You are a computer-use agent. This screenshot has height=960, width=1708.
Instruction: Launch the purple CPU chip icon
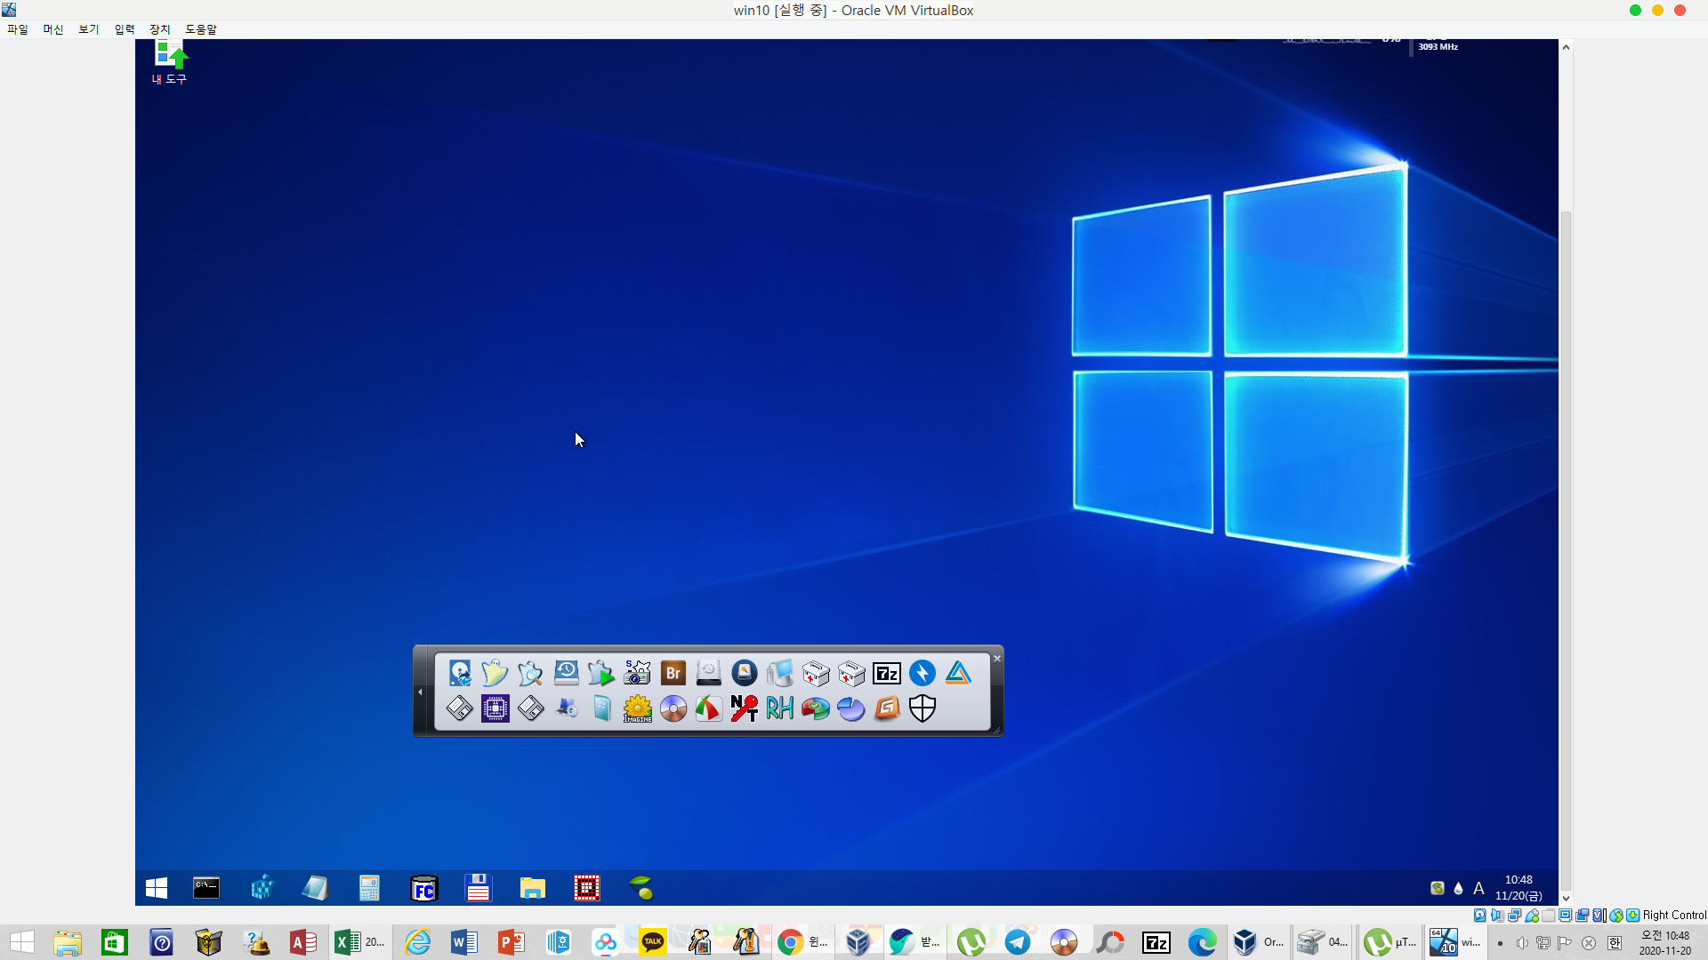495,708
